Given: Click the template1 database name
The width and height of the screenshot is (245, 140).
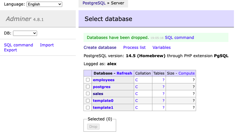Looking at the screenshot, I should [x=103, y=107].
